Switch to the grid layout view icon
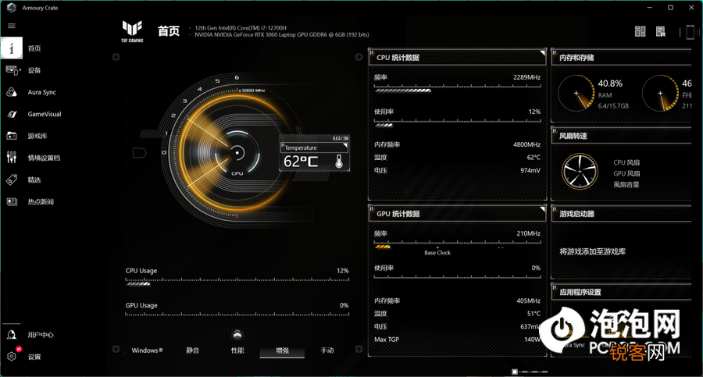Image resolution: width=703 pixels, height=377 pixels. (641, 31)
